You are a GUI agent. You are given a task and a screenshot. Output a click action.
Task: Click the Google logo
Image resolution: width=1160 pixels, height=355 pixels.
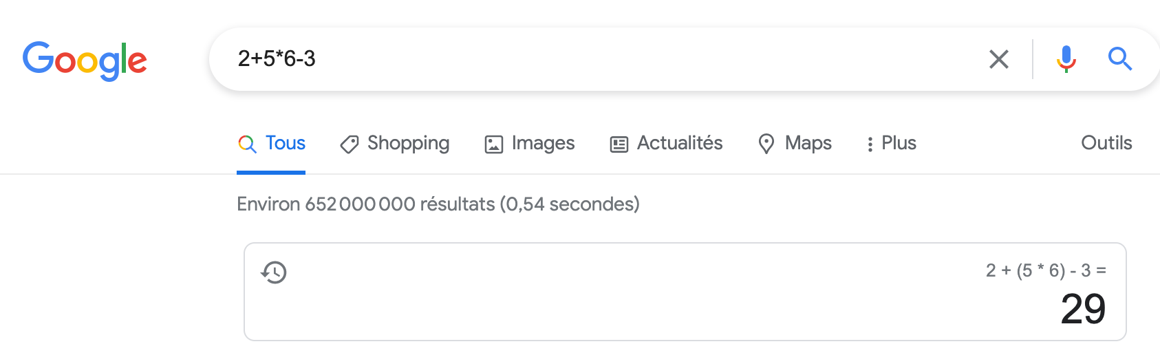(85, 61)
